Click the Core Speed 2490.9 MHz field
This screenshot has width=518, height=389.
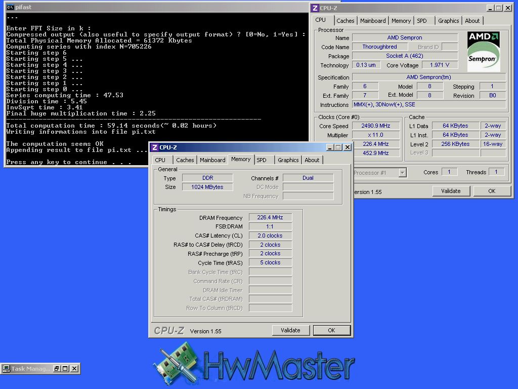376,126
